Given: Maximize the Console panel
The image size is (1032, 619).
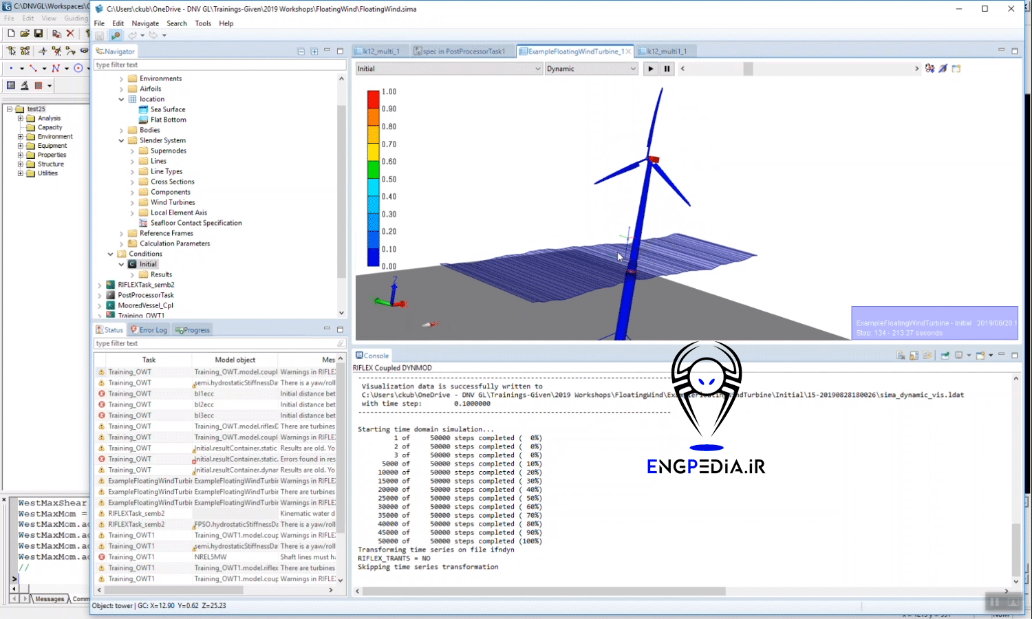Looking at the screenshot, I should [x=1015, y=355].
